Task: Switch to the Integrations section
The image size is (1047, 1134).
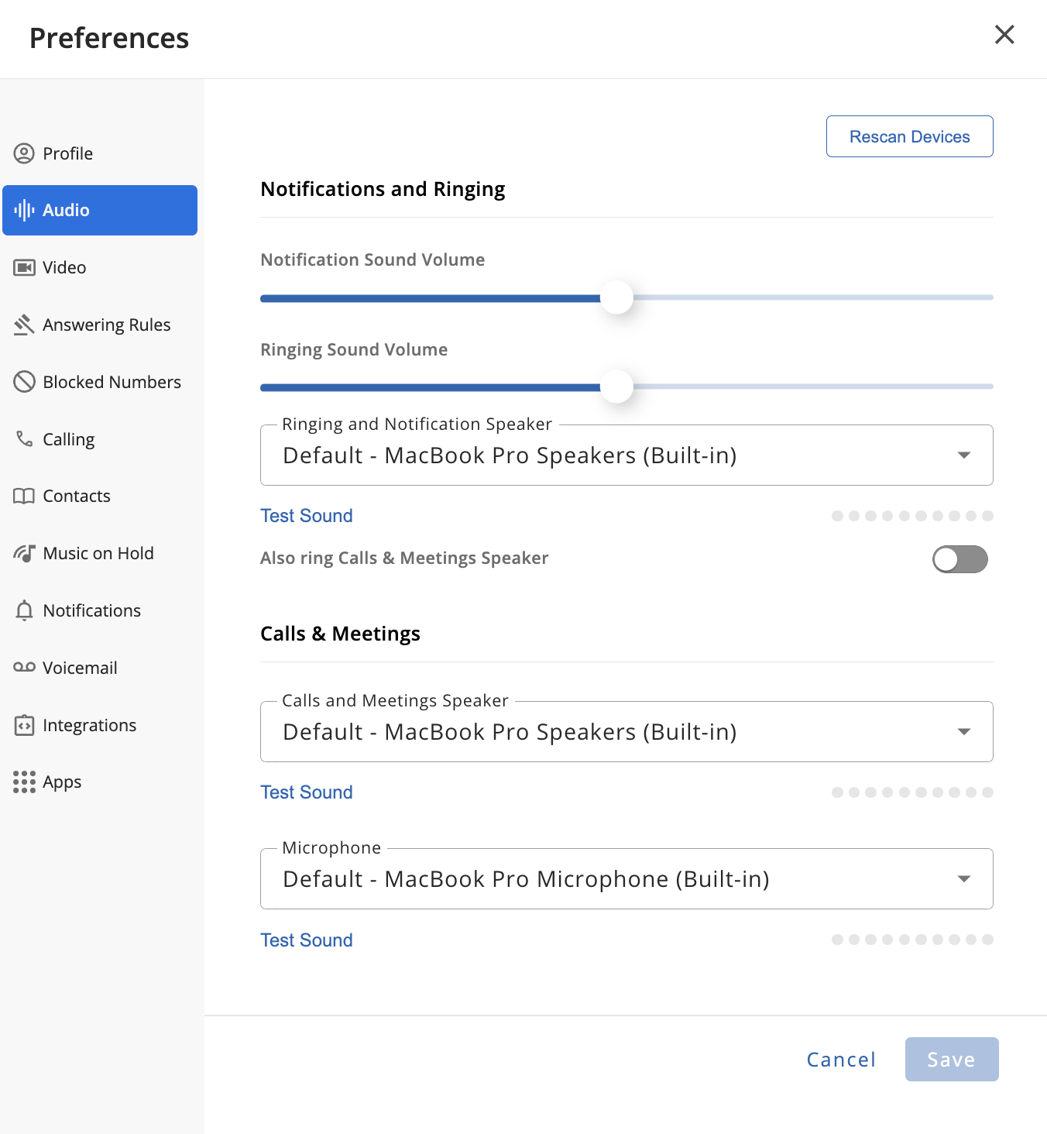Action: [89, 725]
